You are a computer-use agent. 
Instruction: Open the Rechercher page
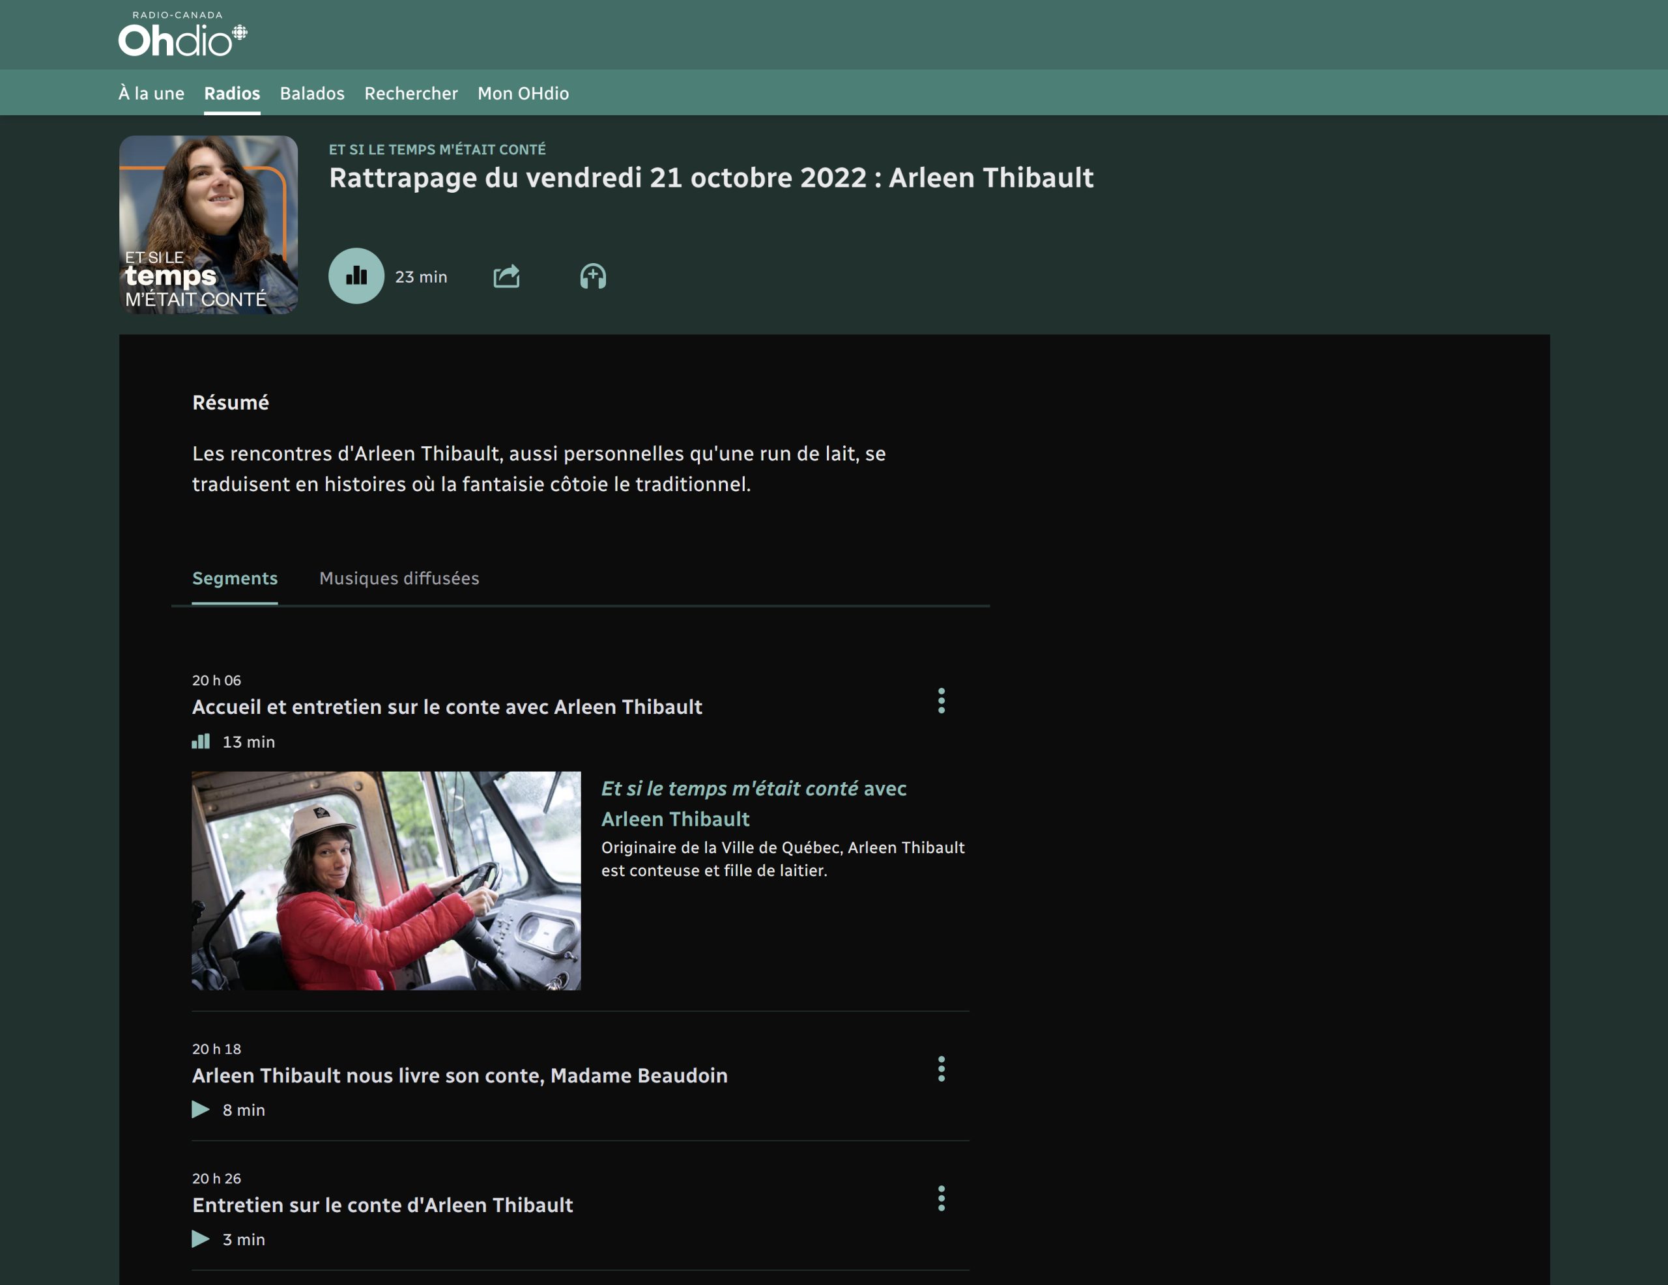(411, 93)
